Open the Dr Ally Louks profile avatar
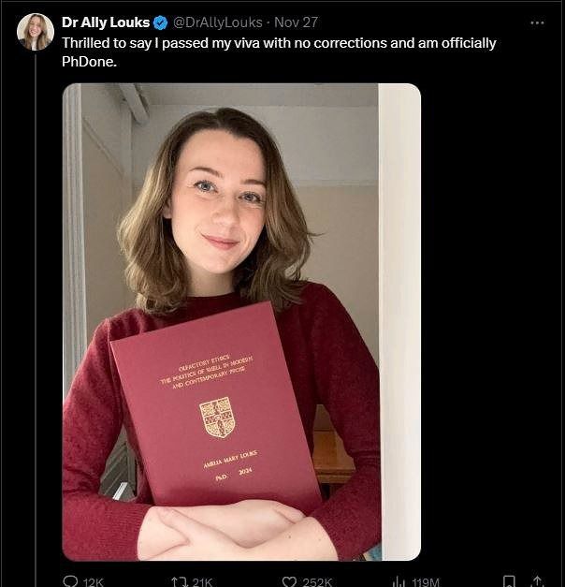The image size is (565, 587). 36,32
